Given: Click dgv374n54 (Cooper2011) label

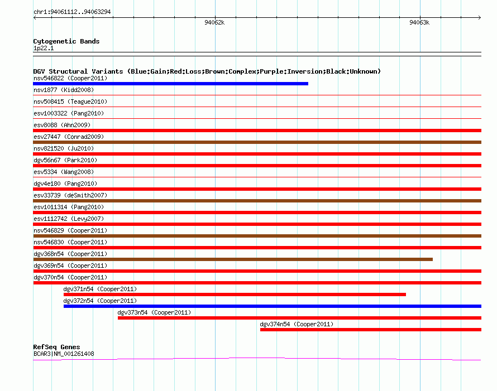Looking at the screenshot, I should [x=297, y=324].
